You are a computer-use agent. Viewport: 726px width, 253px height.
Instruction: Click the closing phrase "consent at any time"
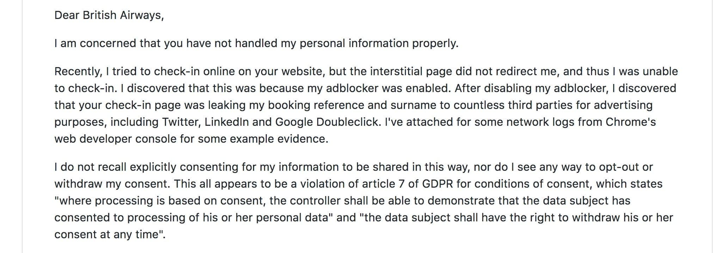107,234
